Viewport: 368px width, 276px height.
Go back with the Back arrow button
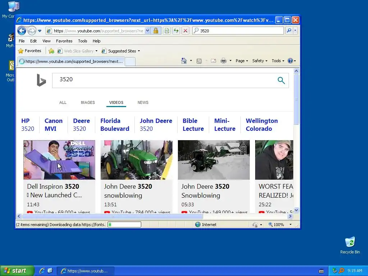pyautogui.click(x=22, y=31)
